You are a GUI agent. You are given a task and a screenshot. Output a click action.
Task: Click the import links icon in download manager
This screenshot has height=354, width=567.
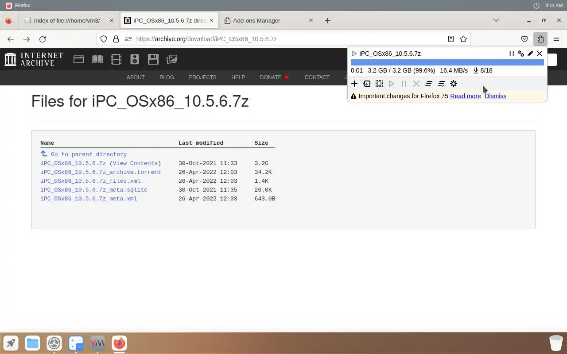point(367,84)
